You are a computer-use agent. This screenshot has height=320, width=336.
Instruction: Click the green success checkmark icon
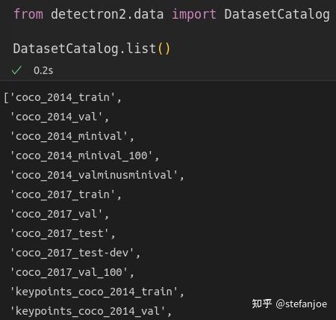click(16, 70)
